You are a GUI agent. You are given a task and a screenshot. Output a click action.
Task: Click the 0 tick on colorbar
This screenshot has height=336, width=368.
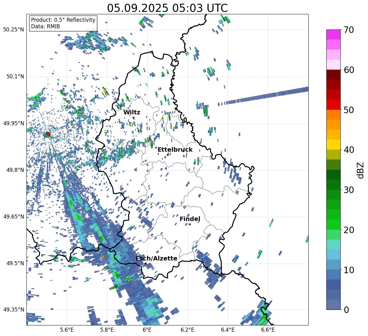346,310
